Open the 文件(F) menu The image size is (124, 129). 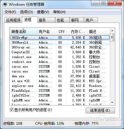coord(10,12)
